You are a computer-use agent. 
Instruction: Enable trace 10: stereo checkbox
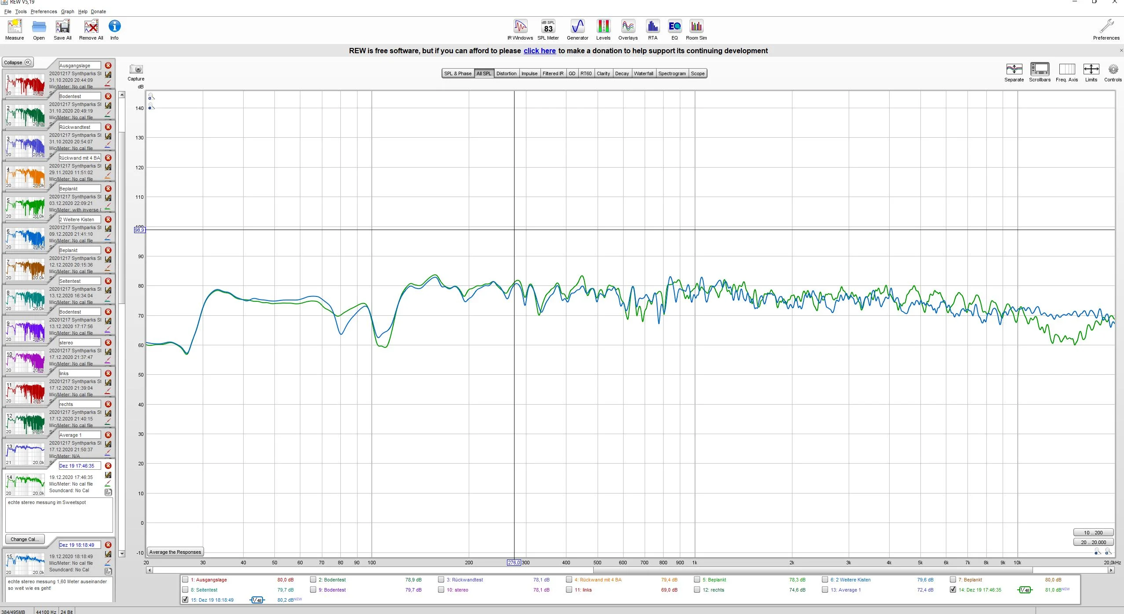pos(441,590)
